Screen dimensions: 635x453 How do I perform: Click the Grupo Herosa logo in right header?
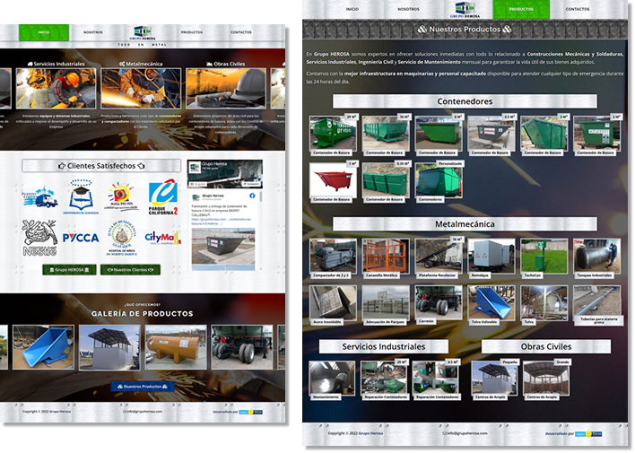click(465, 9)
